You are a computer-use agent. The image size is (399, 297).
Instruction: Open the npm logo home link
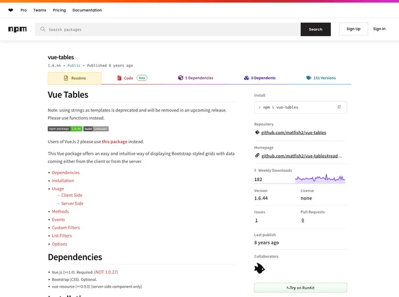coord(17,29)
